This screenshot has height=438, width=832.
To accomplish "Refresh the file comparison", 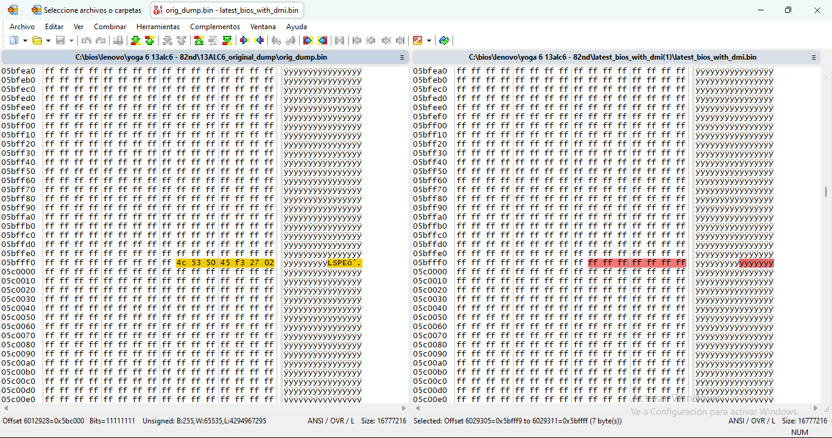I will point(444,41).
